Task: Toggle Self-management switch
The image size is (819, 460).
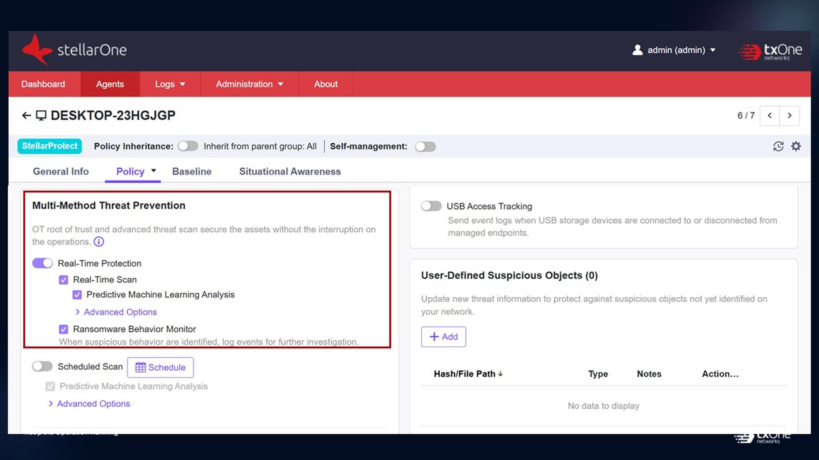Action: [x=425, y=147]
